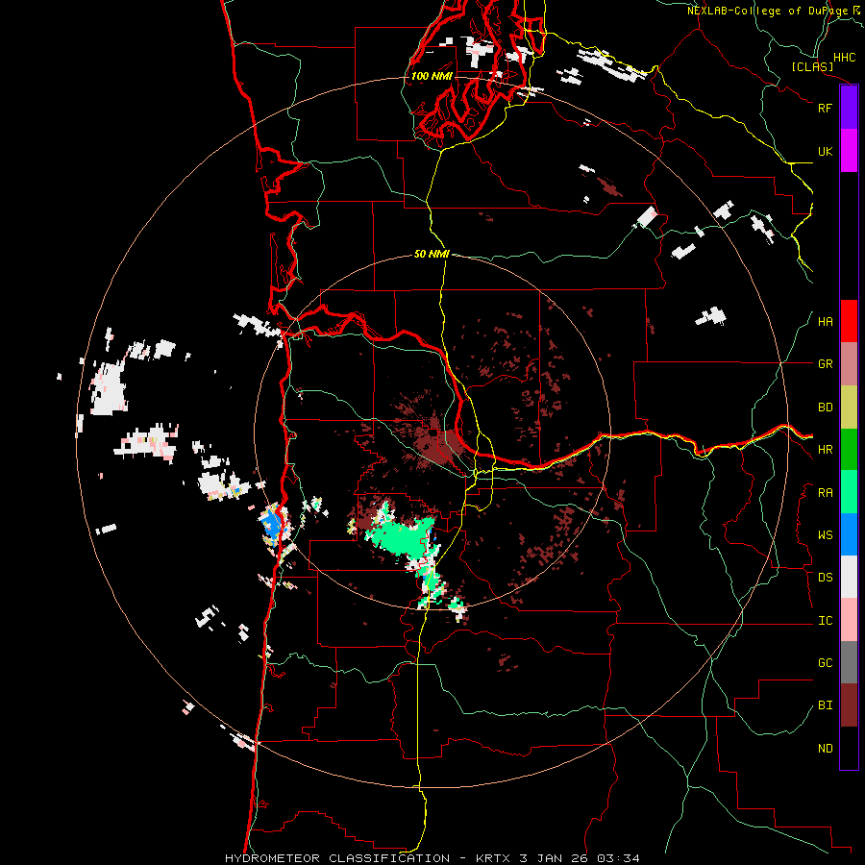Click the UK legend label
This screenshot has height=865, width=865.
(x=825, y=151)
